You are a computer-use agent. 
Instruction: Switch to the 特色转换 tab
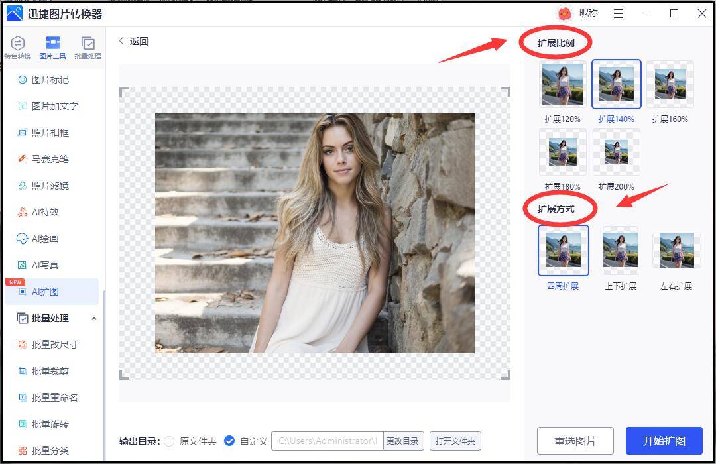click(x=17, y=47)
